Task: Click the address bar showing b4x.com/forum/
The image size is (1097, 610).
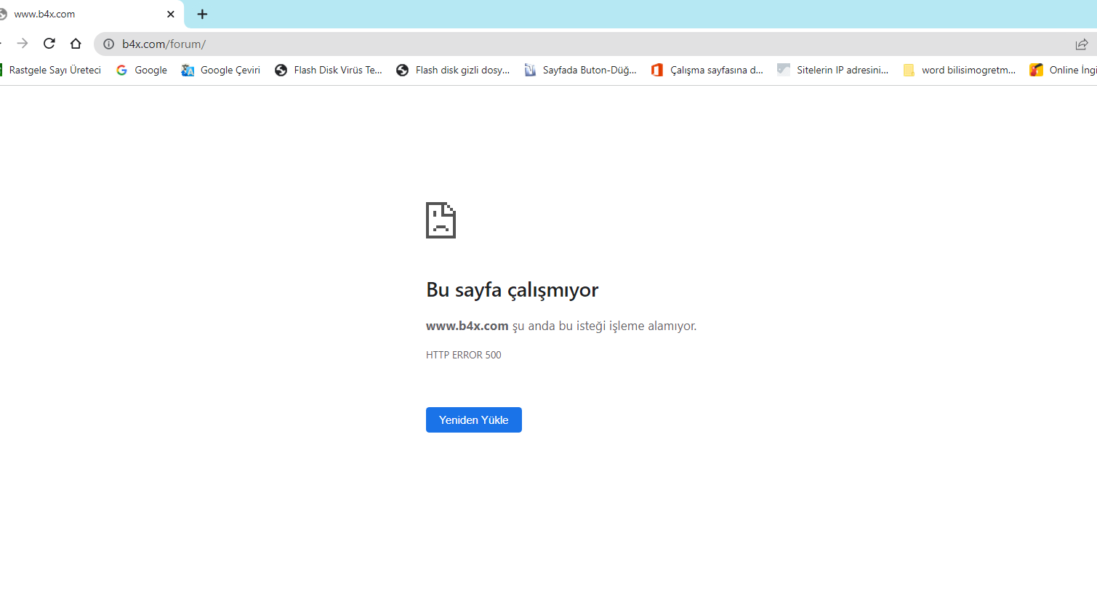Action: (595, 44)
